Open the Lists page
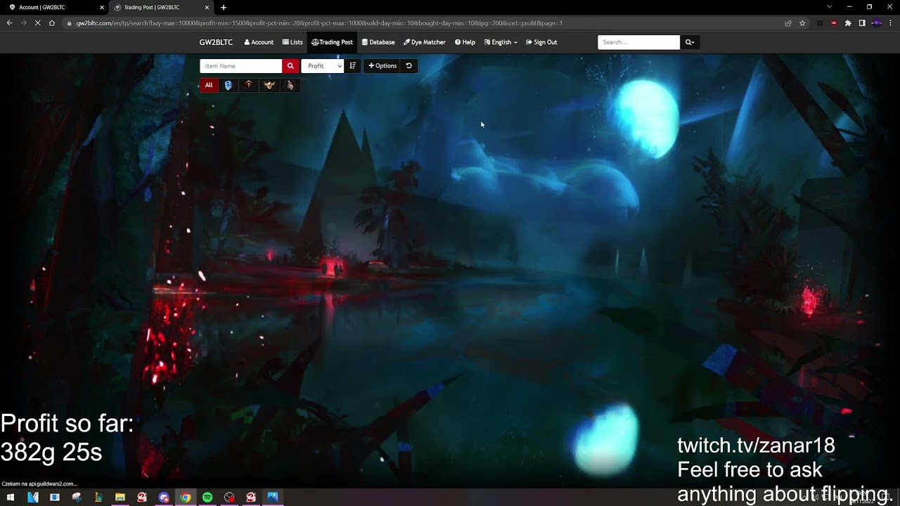 292,42
